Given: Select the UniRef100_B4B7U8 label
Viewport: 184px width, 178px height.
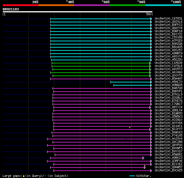Looking at the screenshot, I should (168, 88).
